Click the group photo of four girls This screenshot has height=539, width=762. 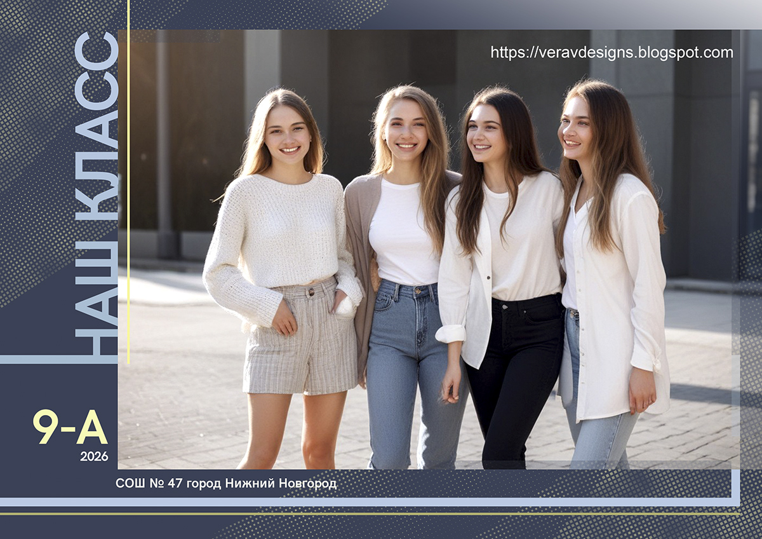click(429, 249)
